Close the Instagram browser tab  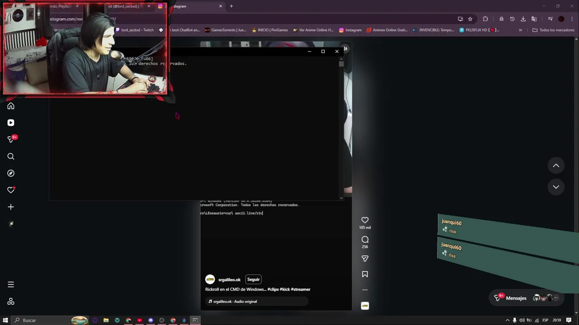click(221, 6)
